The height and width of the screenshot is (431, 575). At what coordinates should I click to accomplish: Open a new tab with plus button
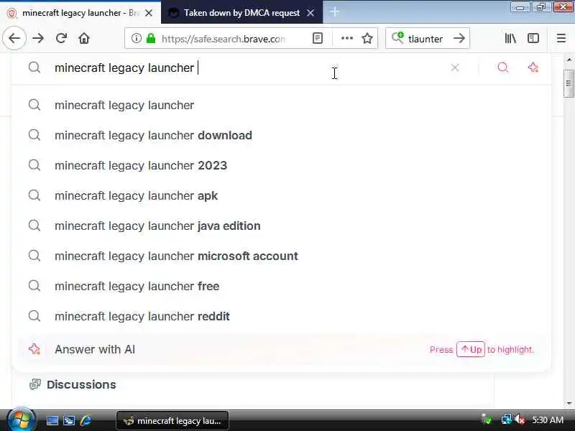334,12
